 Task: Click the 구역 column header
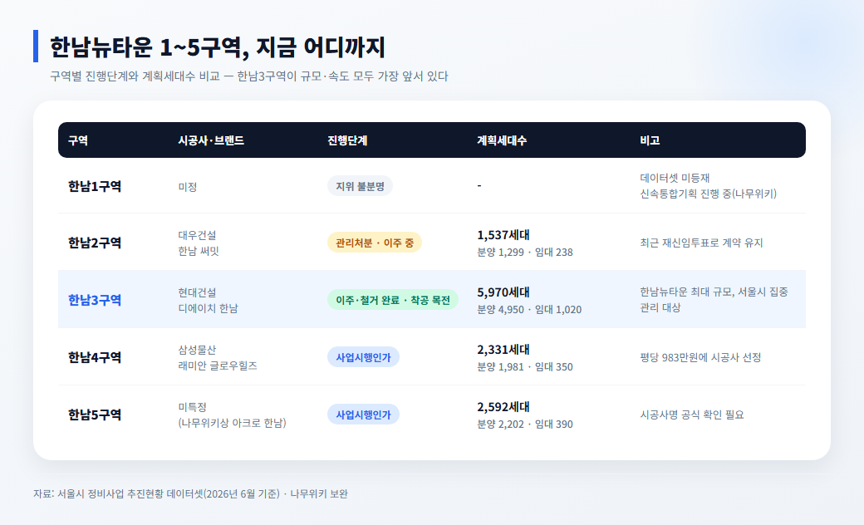tap(78, 140)
